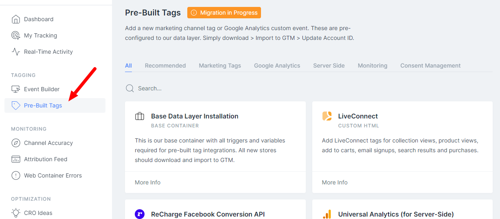Click the OPTIMIZATION section header
This screenshot has width=500, height=219.
click(x=31, y=199)
